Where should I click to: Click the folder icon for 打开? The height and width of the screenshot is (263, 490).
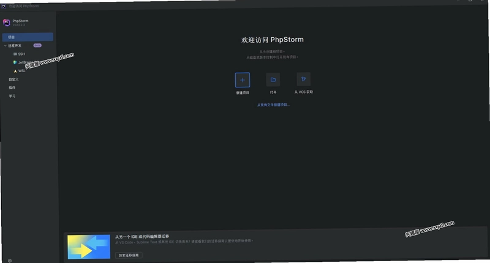tap(273, 80)
